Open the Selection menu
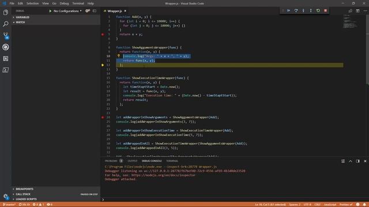This screenshot has width=369, height=207. coord(32,3)
